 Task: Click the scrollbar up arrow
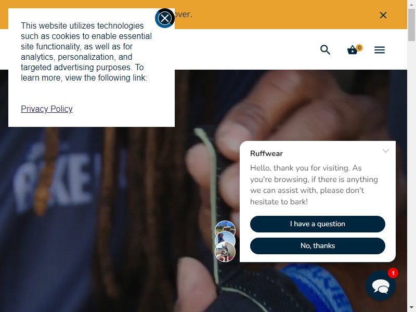[411, 4]
